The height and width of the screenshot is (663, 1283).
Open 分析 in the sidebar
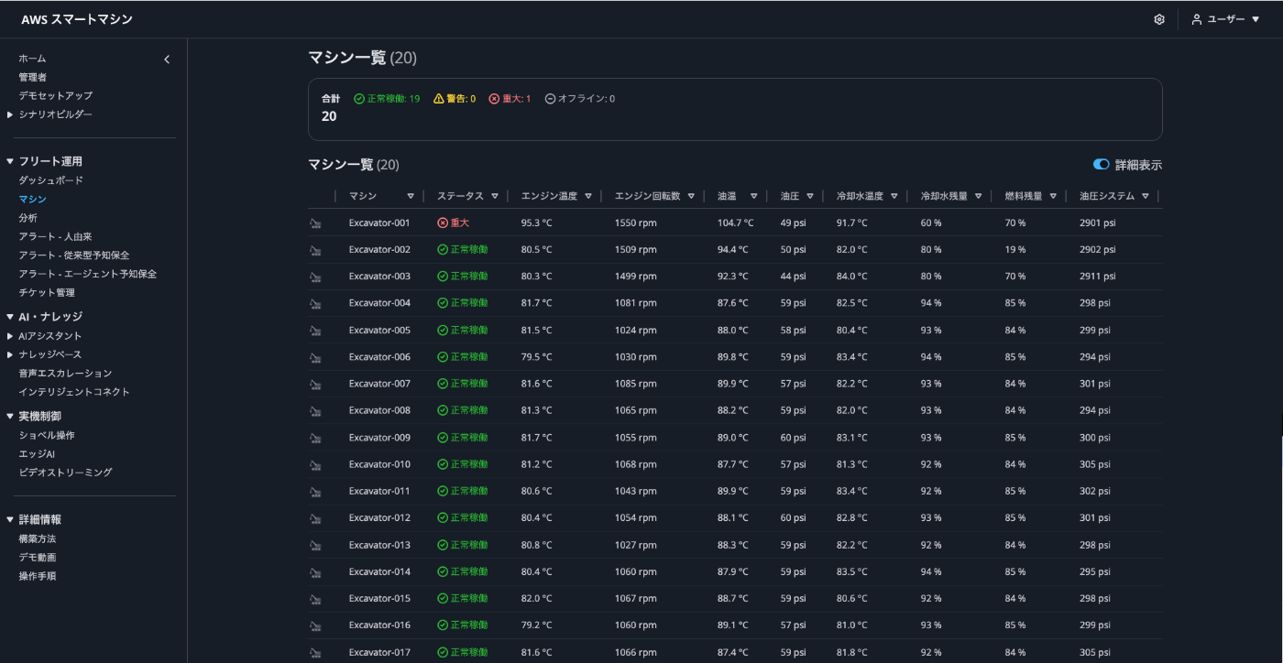click(x=28, y=218)
